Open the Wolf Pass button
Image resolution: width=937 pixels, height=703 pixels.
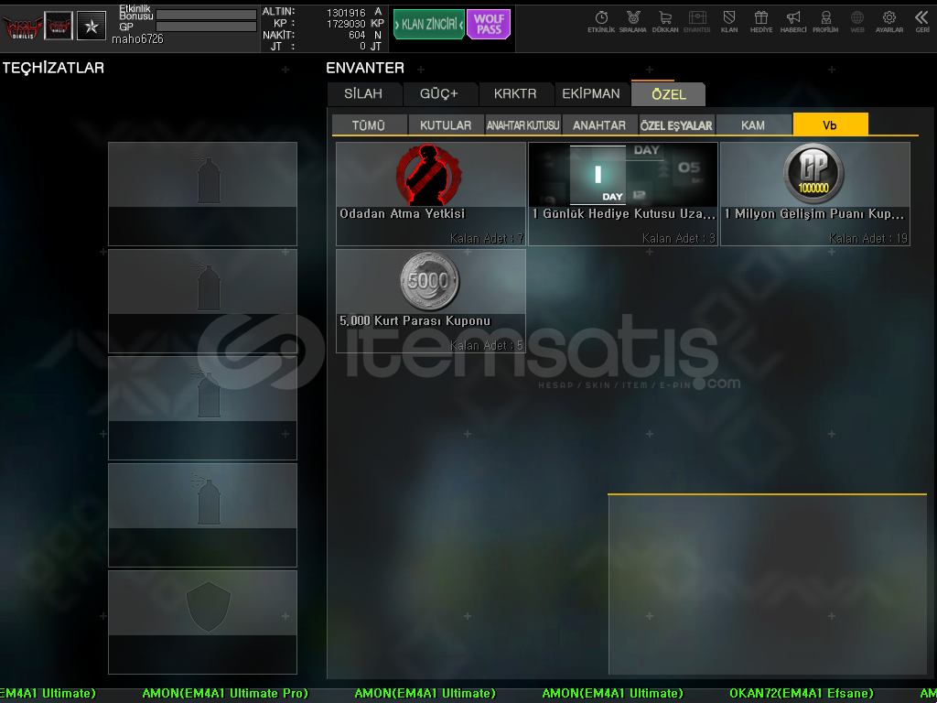pos(489,25)
